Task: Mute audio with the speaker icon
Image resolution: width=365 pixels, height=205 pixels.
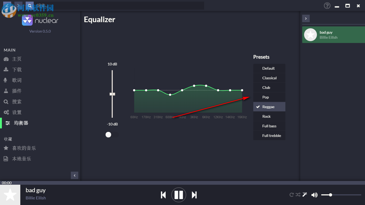Action: tap(314, 195)
